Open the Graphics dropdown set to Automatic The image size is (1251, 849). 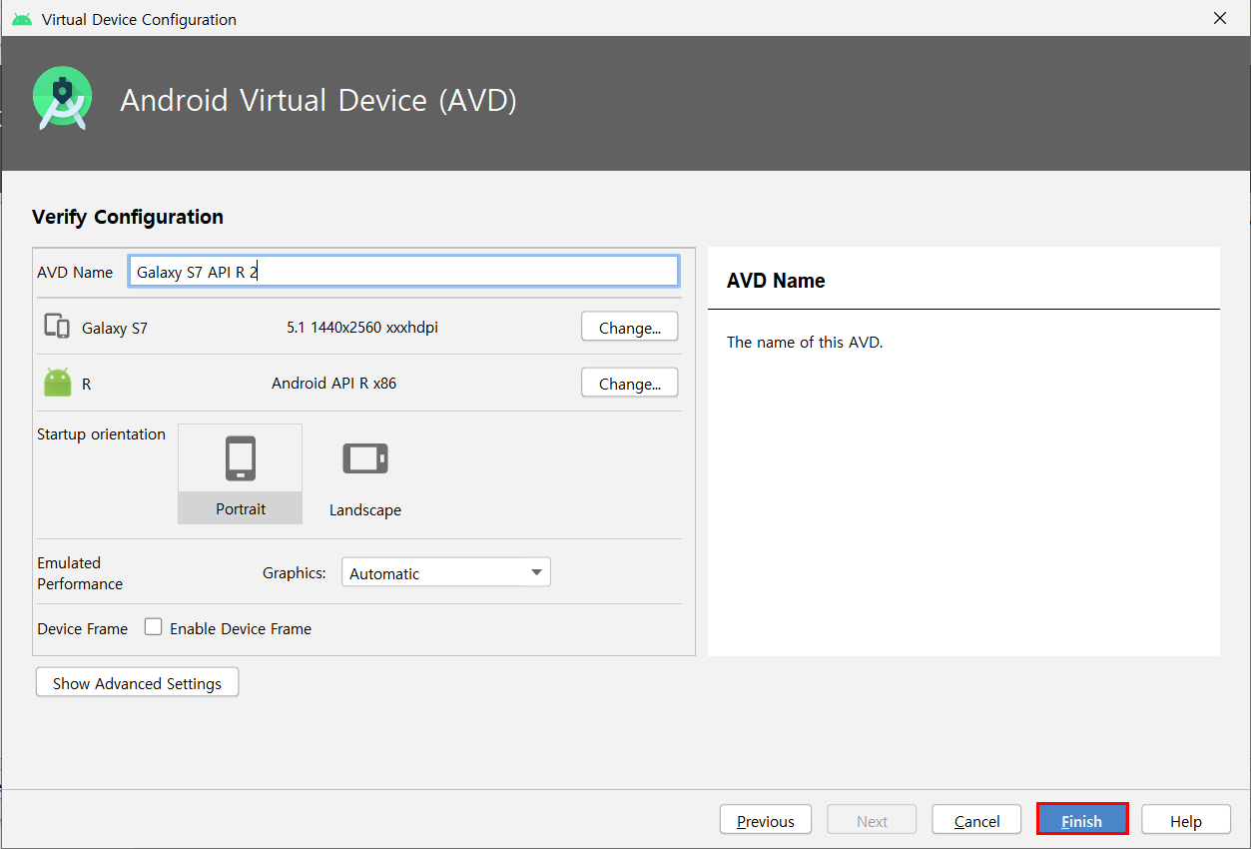446,572
